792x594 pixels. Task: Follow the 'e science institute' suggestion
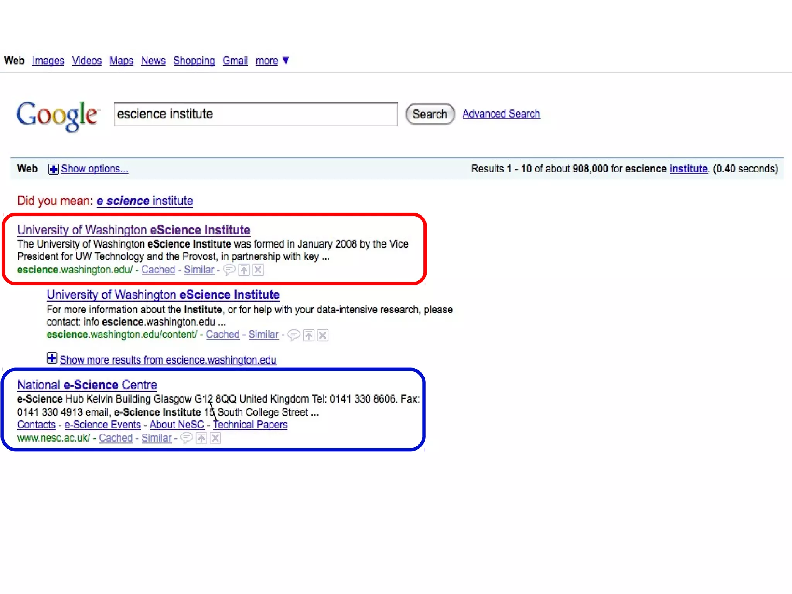coord(145,201)
